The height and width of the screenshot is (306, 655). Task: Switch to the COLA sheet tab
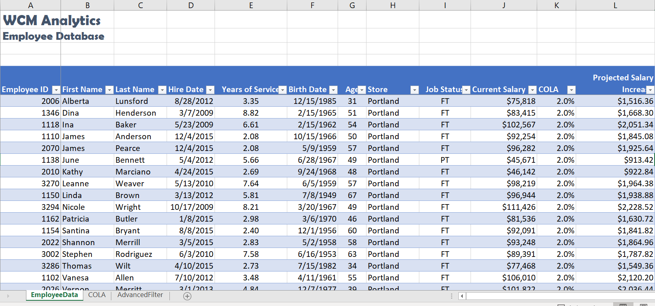tap(97, 295)
